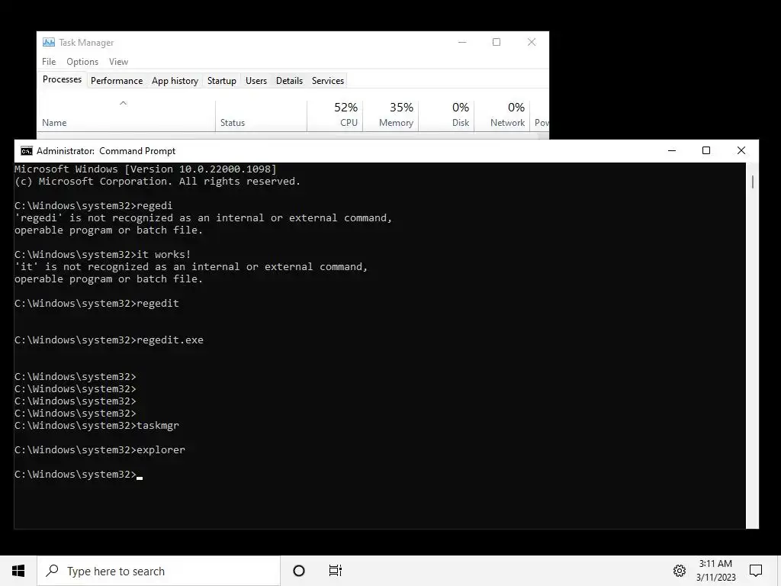The height and width of the screenshot is (586, 781).
Task: Minimize the Task Manager window
Action: [x=462, y=42]
